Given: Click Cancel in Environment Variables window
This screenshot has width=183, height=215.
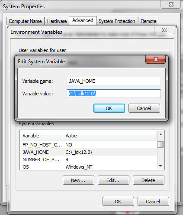Looking at the screenshot, I should [153, 202].
